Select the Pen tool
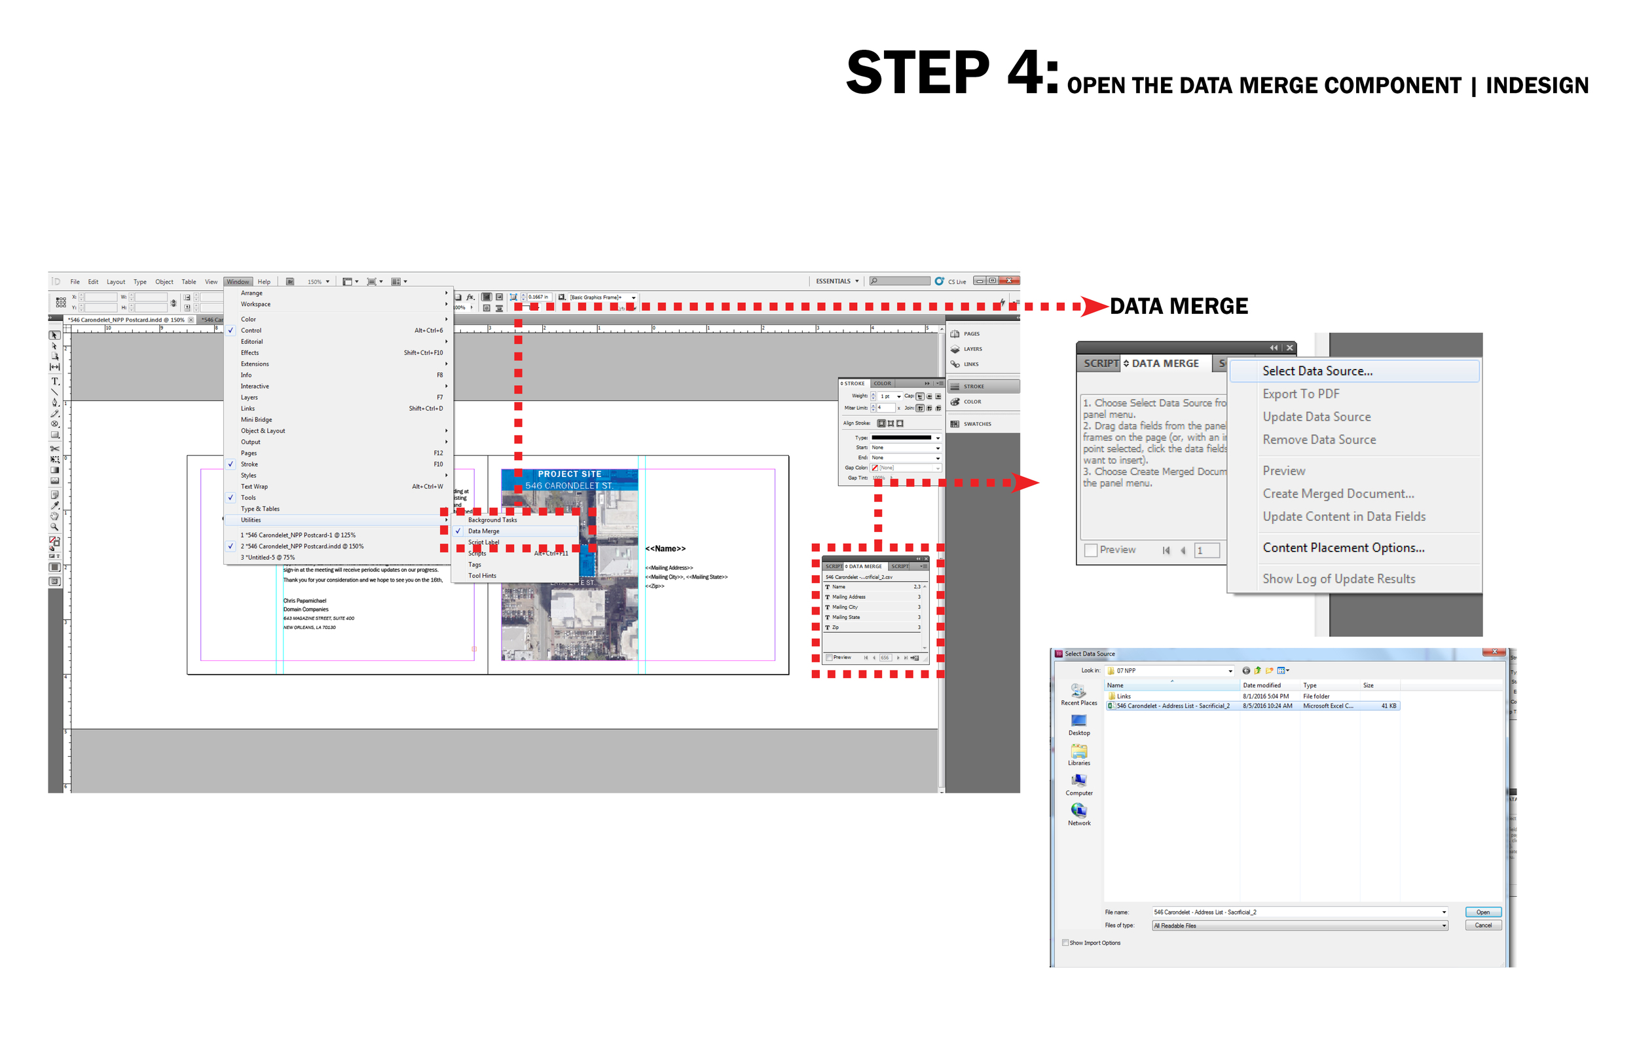Screen dimensions: 1637x1060 click(54, 403)
